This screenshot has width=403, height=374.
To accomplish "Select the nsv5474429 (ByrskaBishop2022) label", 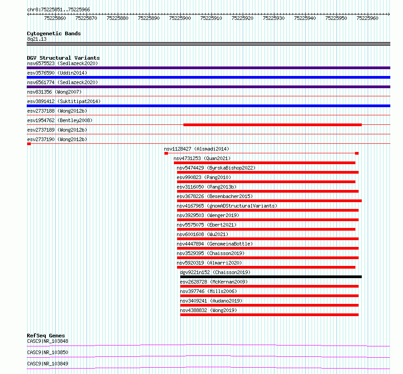I will 216,168.
